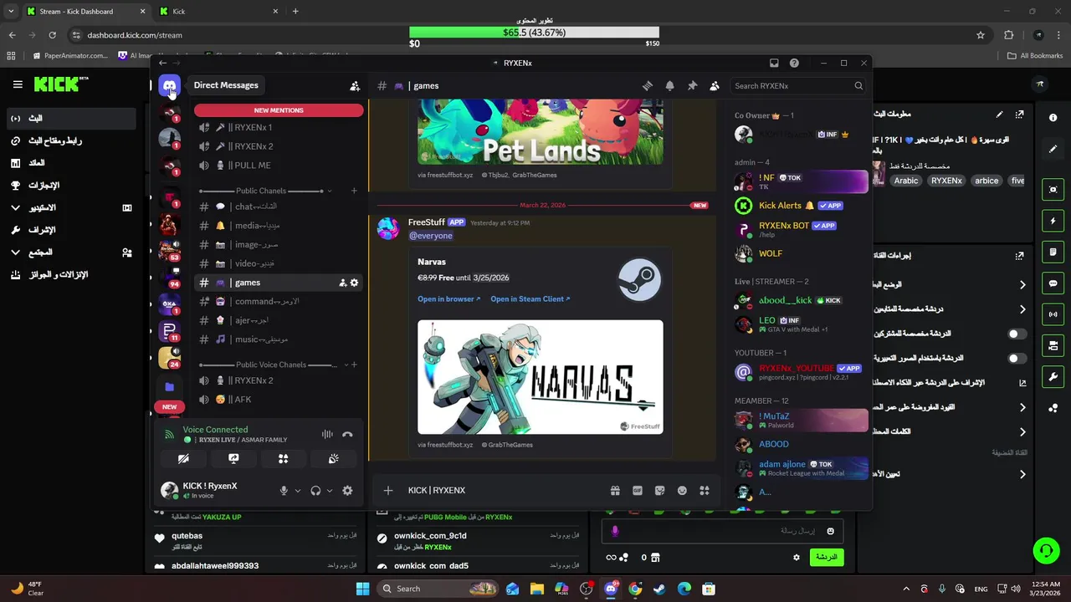Open the image text channel
Screen dimensions: 1071x602
(279, 245)
